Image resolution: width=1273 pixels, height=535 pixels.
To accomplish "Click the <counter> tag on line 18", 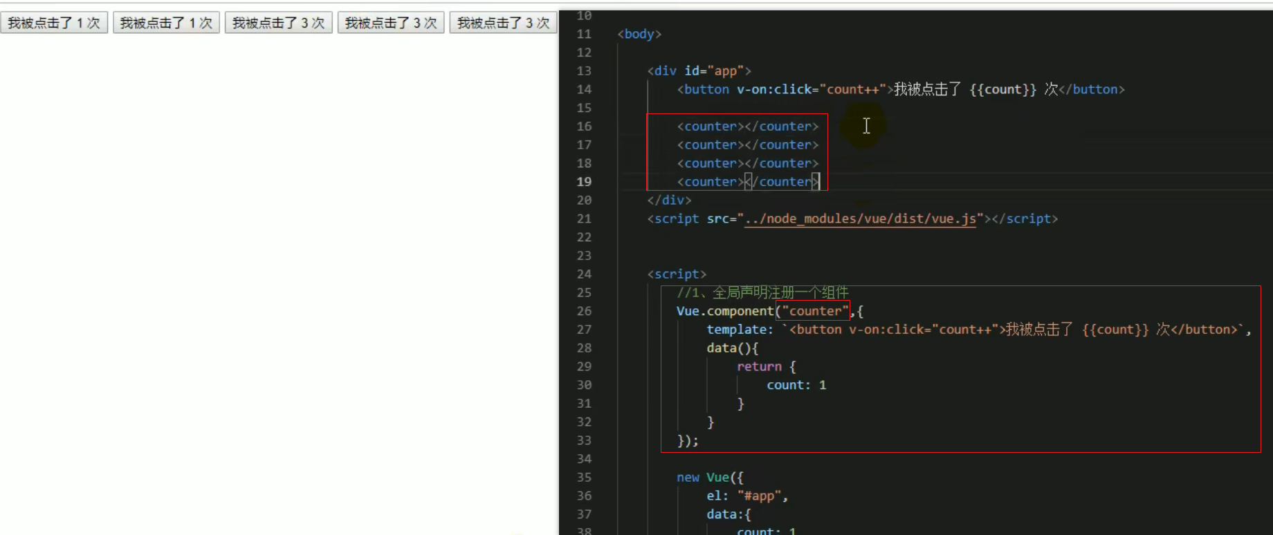I will pyautogui.click(x=748, y=163).
